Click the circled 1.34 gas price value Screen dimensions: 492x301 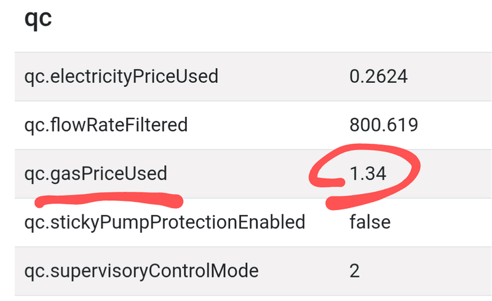[368, 174]
